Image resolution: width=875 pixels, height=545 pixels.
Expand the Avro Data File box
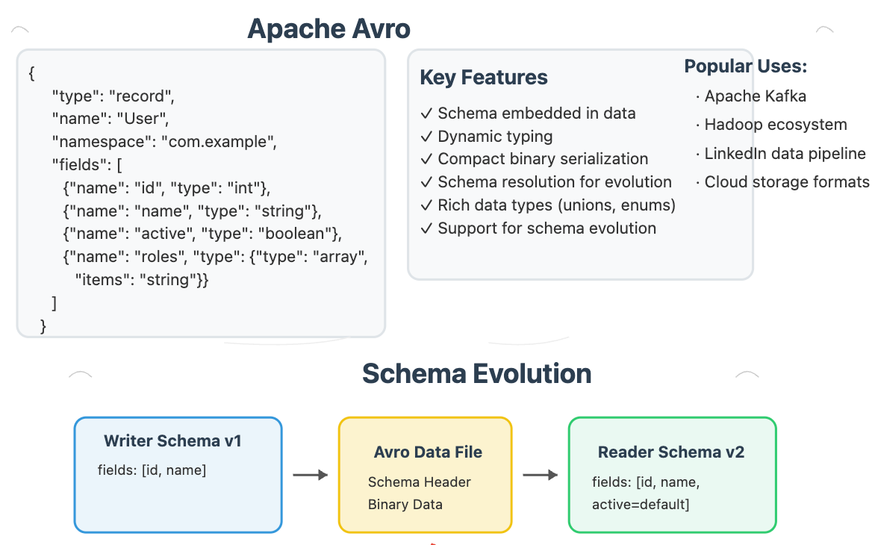pyautogui.click(x=425, y=474)
